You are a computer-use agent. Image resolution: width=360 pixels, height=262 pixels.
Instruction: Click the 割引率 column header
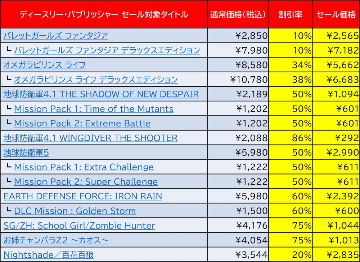(290, 15)
